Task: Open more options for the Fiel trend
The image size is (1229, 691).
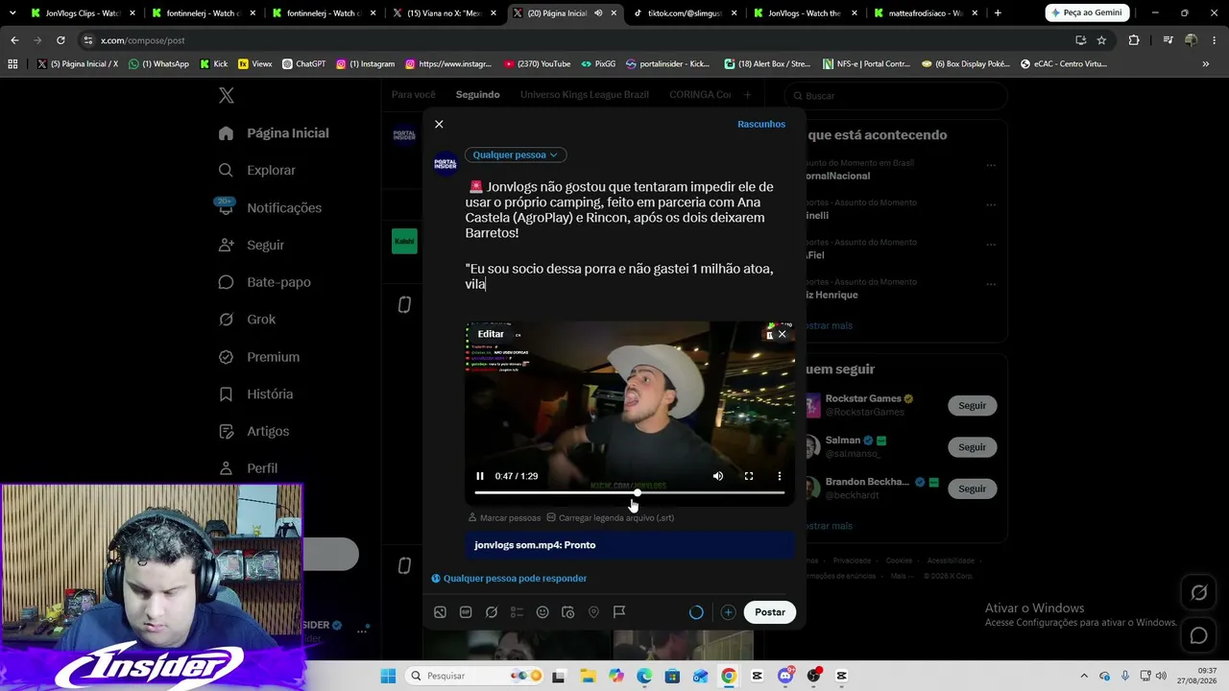Action: point(991,244)
